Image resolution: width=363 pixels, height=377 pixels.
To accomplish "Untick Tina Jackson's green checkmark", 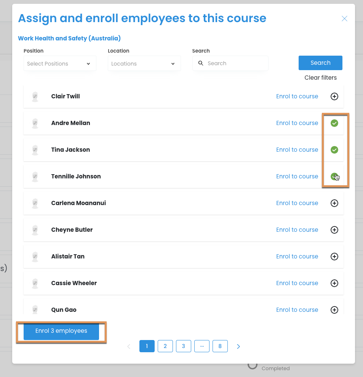I will [334, 150].
